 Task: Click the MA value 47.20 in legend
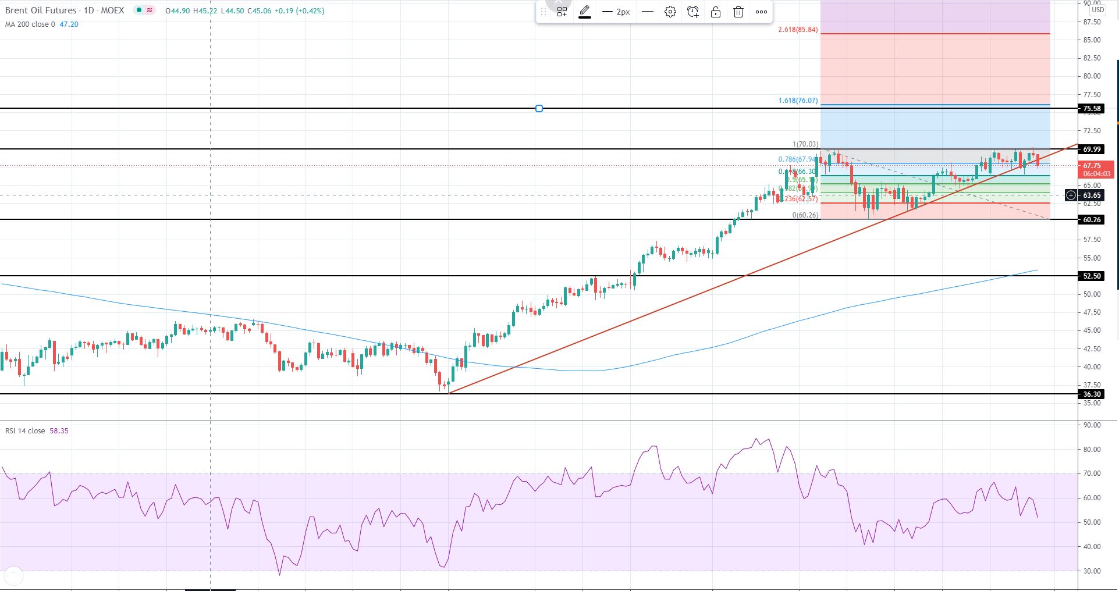[69, 24]
